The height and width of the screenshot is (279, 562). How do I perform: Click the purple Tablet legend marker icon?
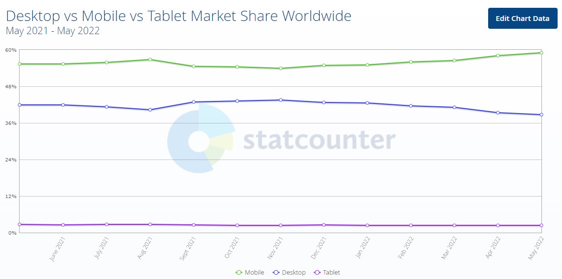[x=317, y=273]
